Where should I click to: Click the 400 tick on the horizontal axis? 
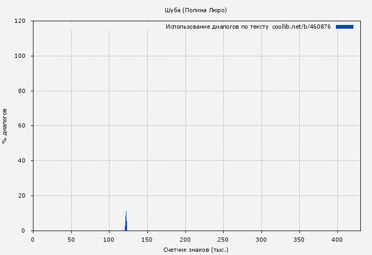(337, 240)
